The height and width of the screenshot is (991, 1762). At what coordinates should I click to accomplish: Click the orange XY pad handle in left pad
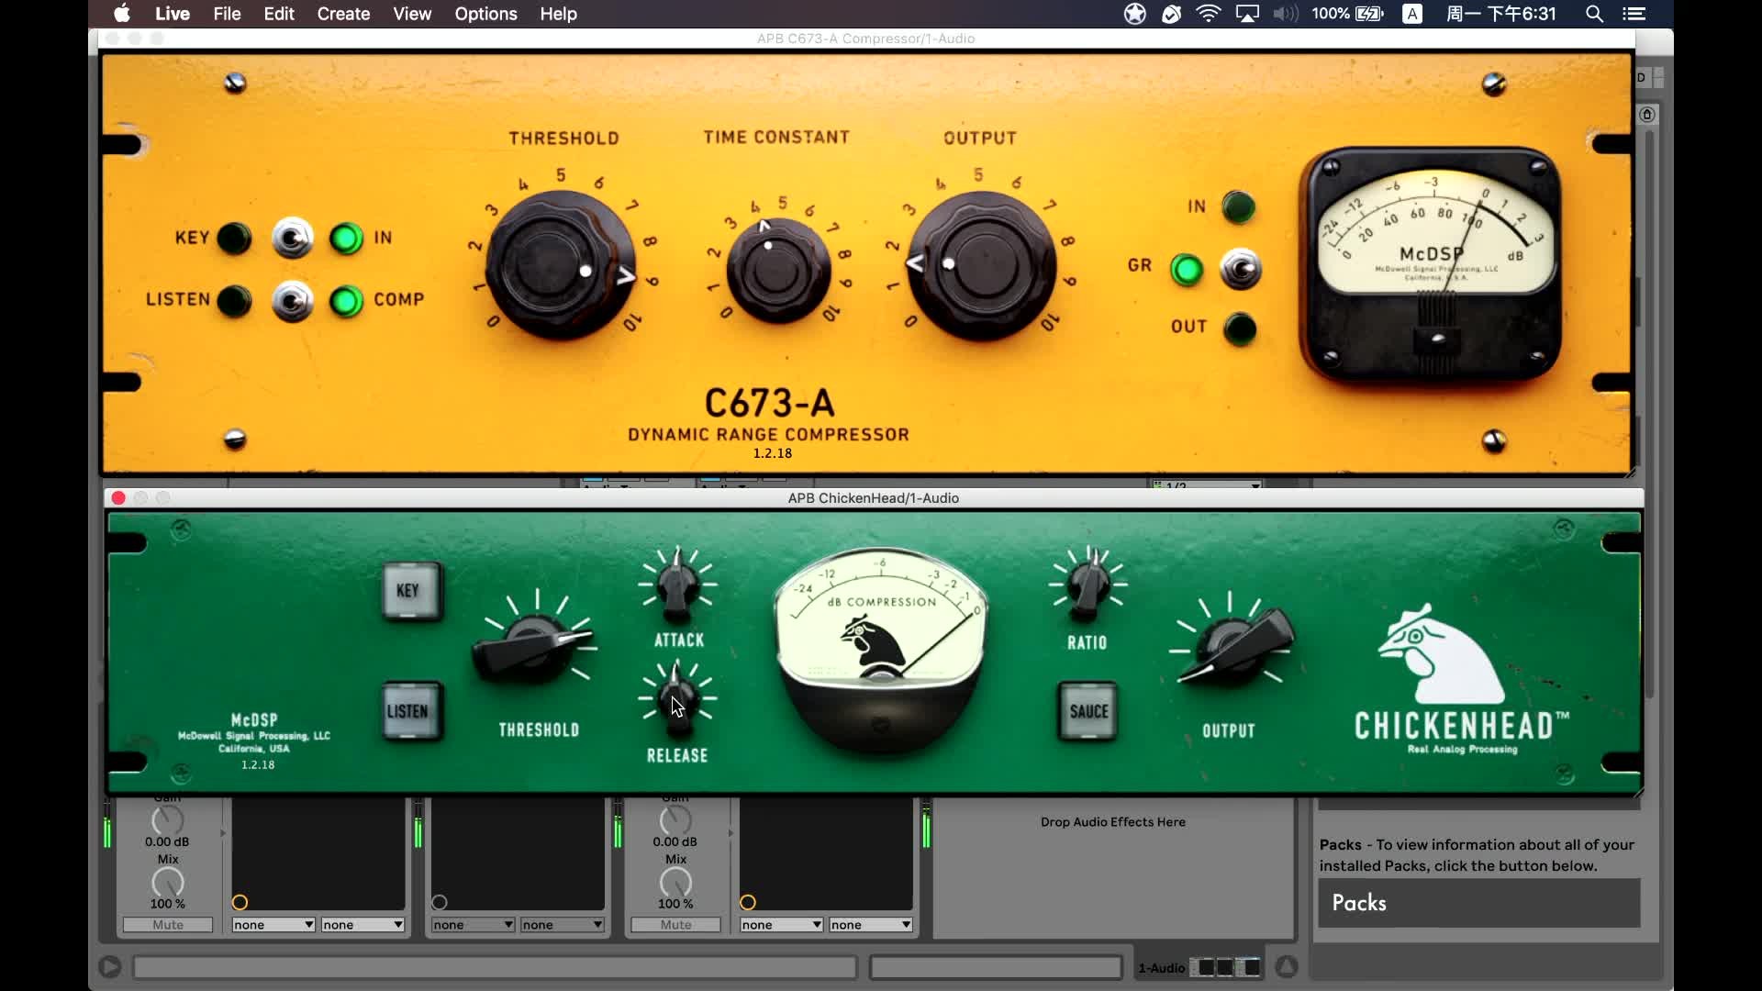pyautogui.click(x=240, y=902)
